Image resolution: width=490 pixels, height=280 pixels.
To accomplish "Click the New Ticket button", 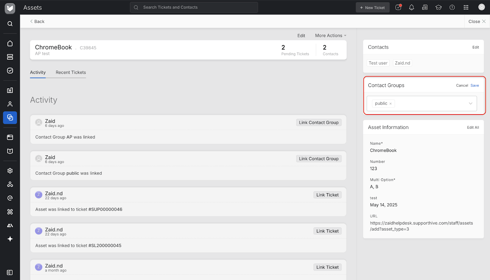I will (x=372, y=8).
